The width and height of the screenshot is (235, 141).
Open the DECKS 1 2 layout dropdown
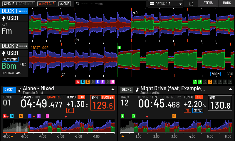(166, 4)
